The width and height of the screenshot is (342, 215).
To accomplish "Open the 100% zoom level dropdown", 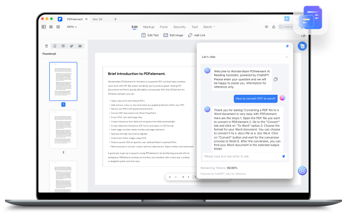I will (72, 27).
